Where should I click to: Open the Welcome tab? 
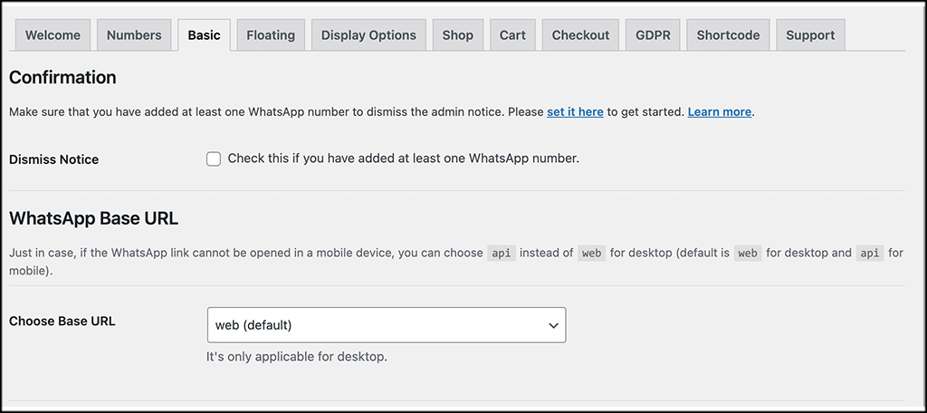[53, 35]
